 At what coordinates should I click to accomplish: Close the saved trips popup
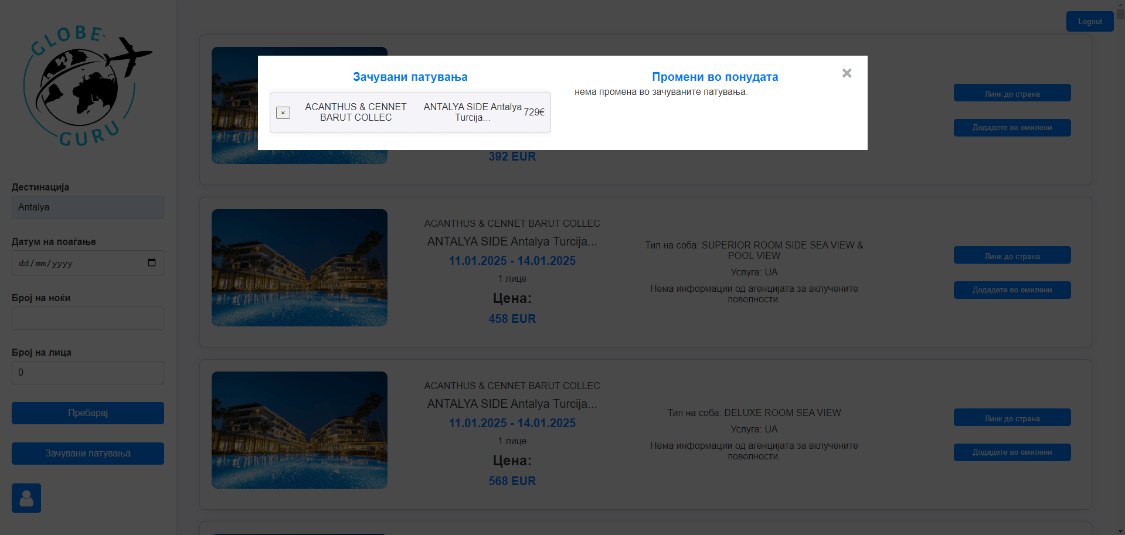(847, 73)
